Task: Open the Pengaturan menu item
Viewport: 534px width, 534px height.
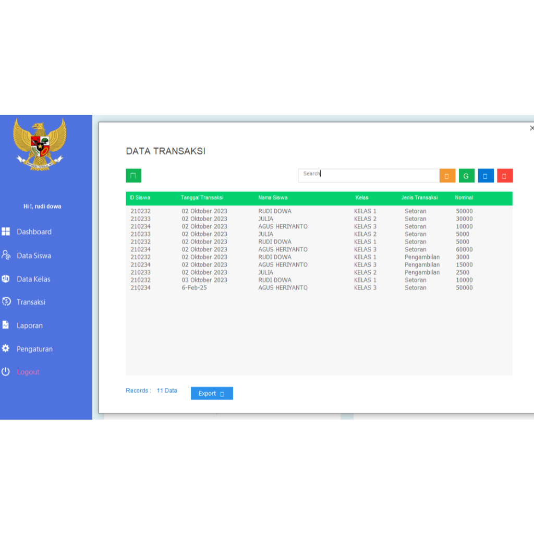Action: click(34, 349)
